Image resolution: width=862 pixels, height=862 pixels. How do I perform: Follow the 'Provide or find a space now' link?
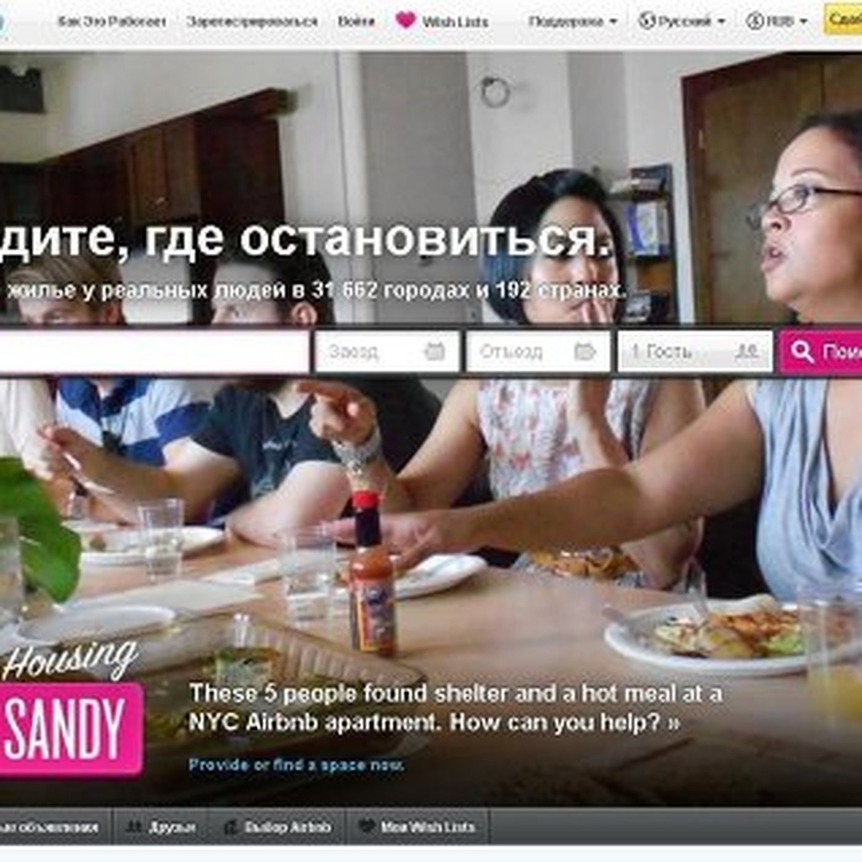(296, 765)
